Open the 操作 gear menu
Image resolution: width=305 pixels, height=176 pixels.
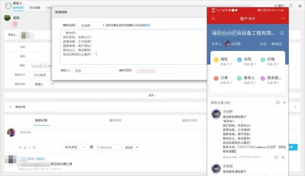(279, 6)
